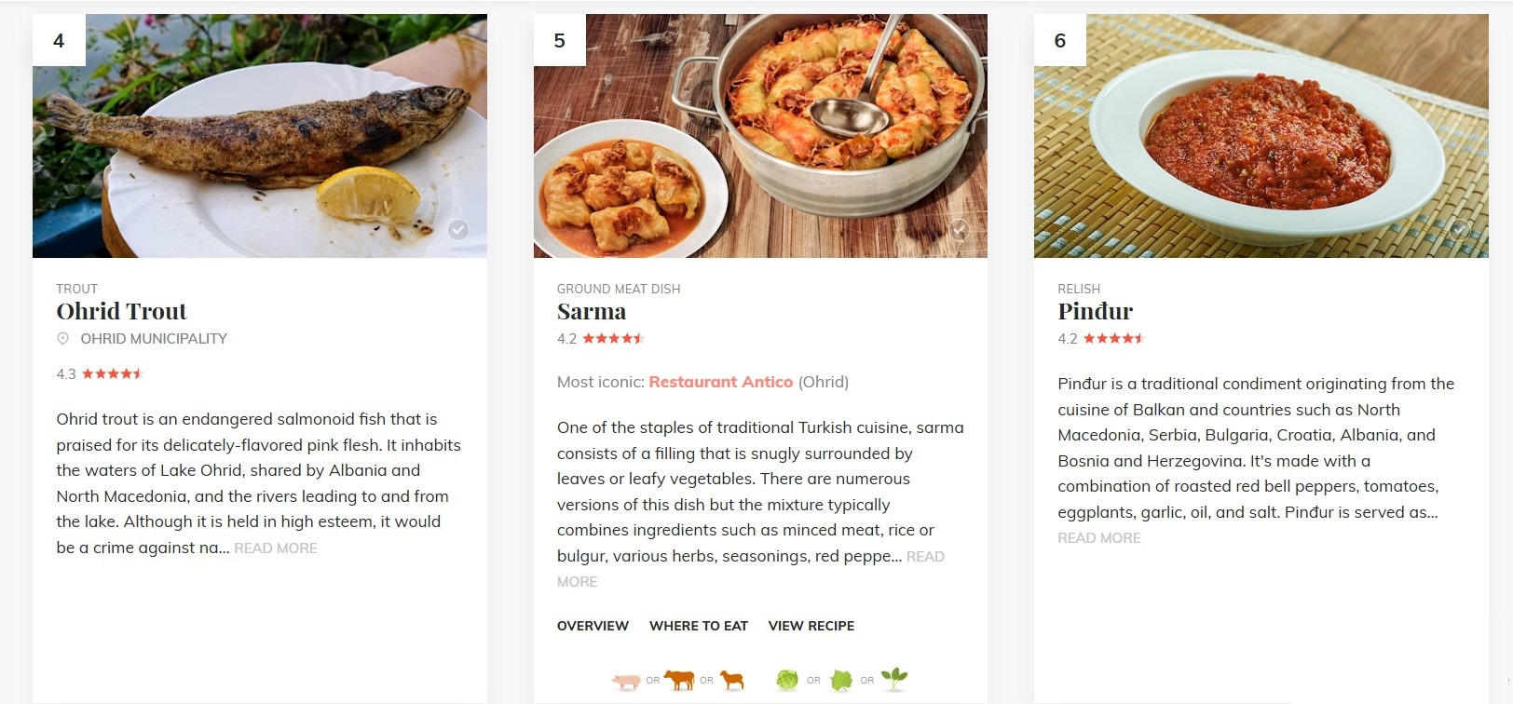Open the VIEW RECIPE link
Viewport: 1513px width, 704px height.
coord(811,626)
